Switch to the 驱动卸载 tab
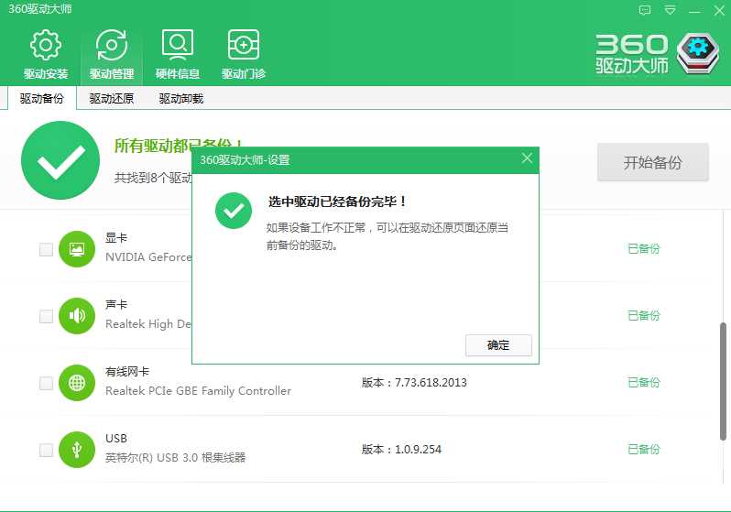Screen dimensions: 731x512 point(180,99)
